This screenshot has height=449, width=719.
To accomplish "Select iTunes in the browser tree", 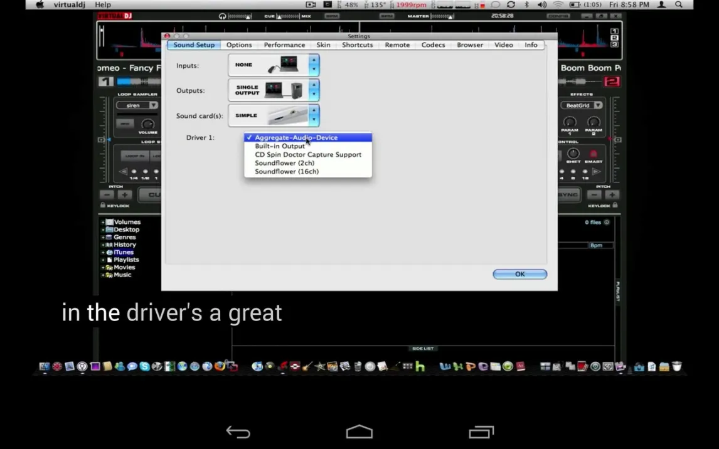I will click(x=124, y=252).
